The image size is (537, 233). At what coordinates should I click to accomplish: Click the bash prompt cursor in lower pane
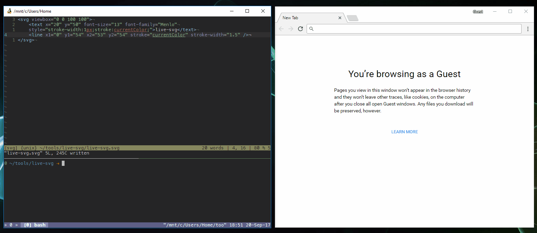(63, 163)
